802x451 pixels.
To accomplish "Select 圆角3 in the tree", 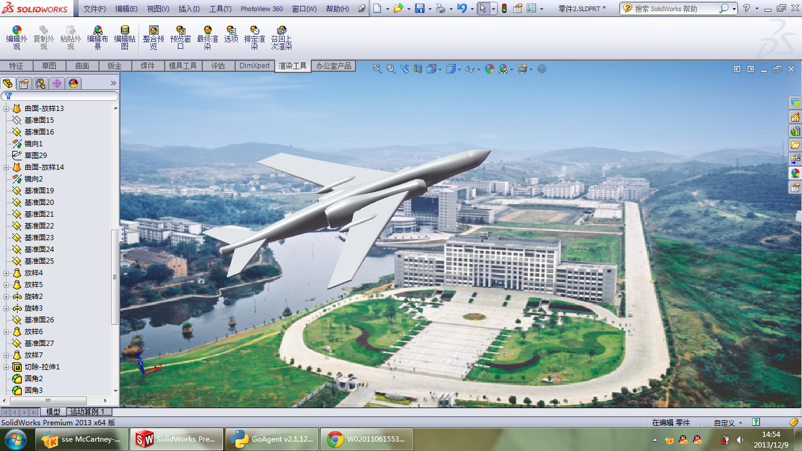I will click(33, 391).
